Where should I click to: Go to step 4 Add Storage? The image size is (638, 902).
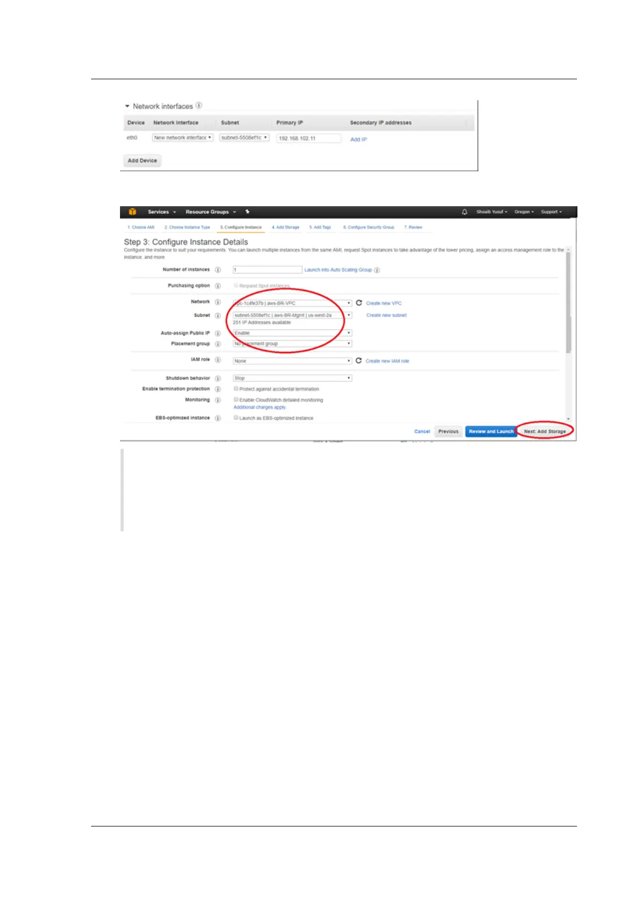tap(286, 227)
